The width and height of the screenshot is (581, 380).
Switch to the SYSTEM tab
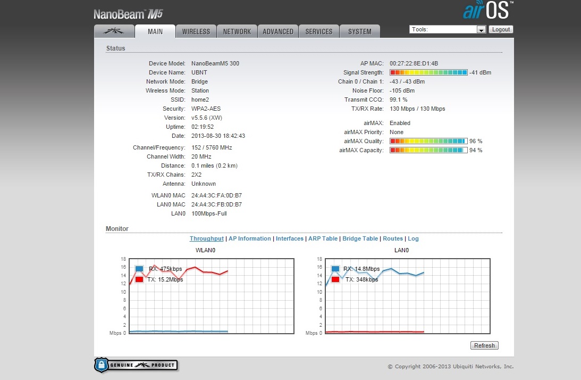(x=360, y=31)
